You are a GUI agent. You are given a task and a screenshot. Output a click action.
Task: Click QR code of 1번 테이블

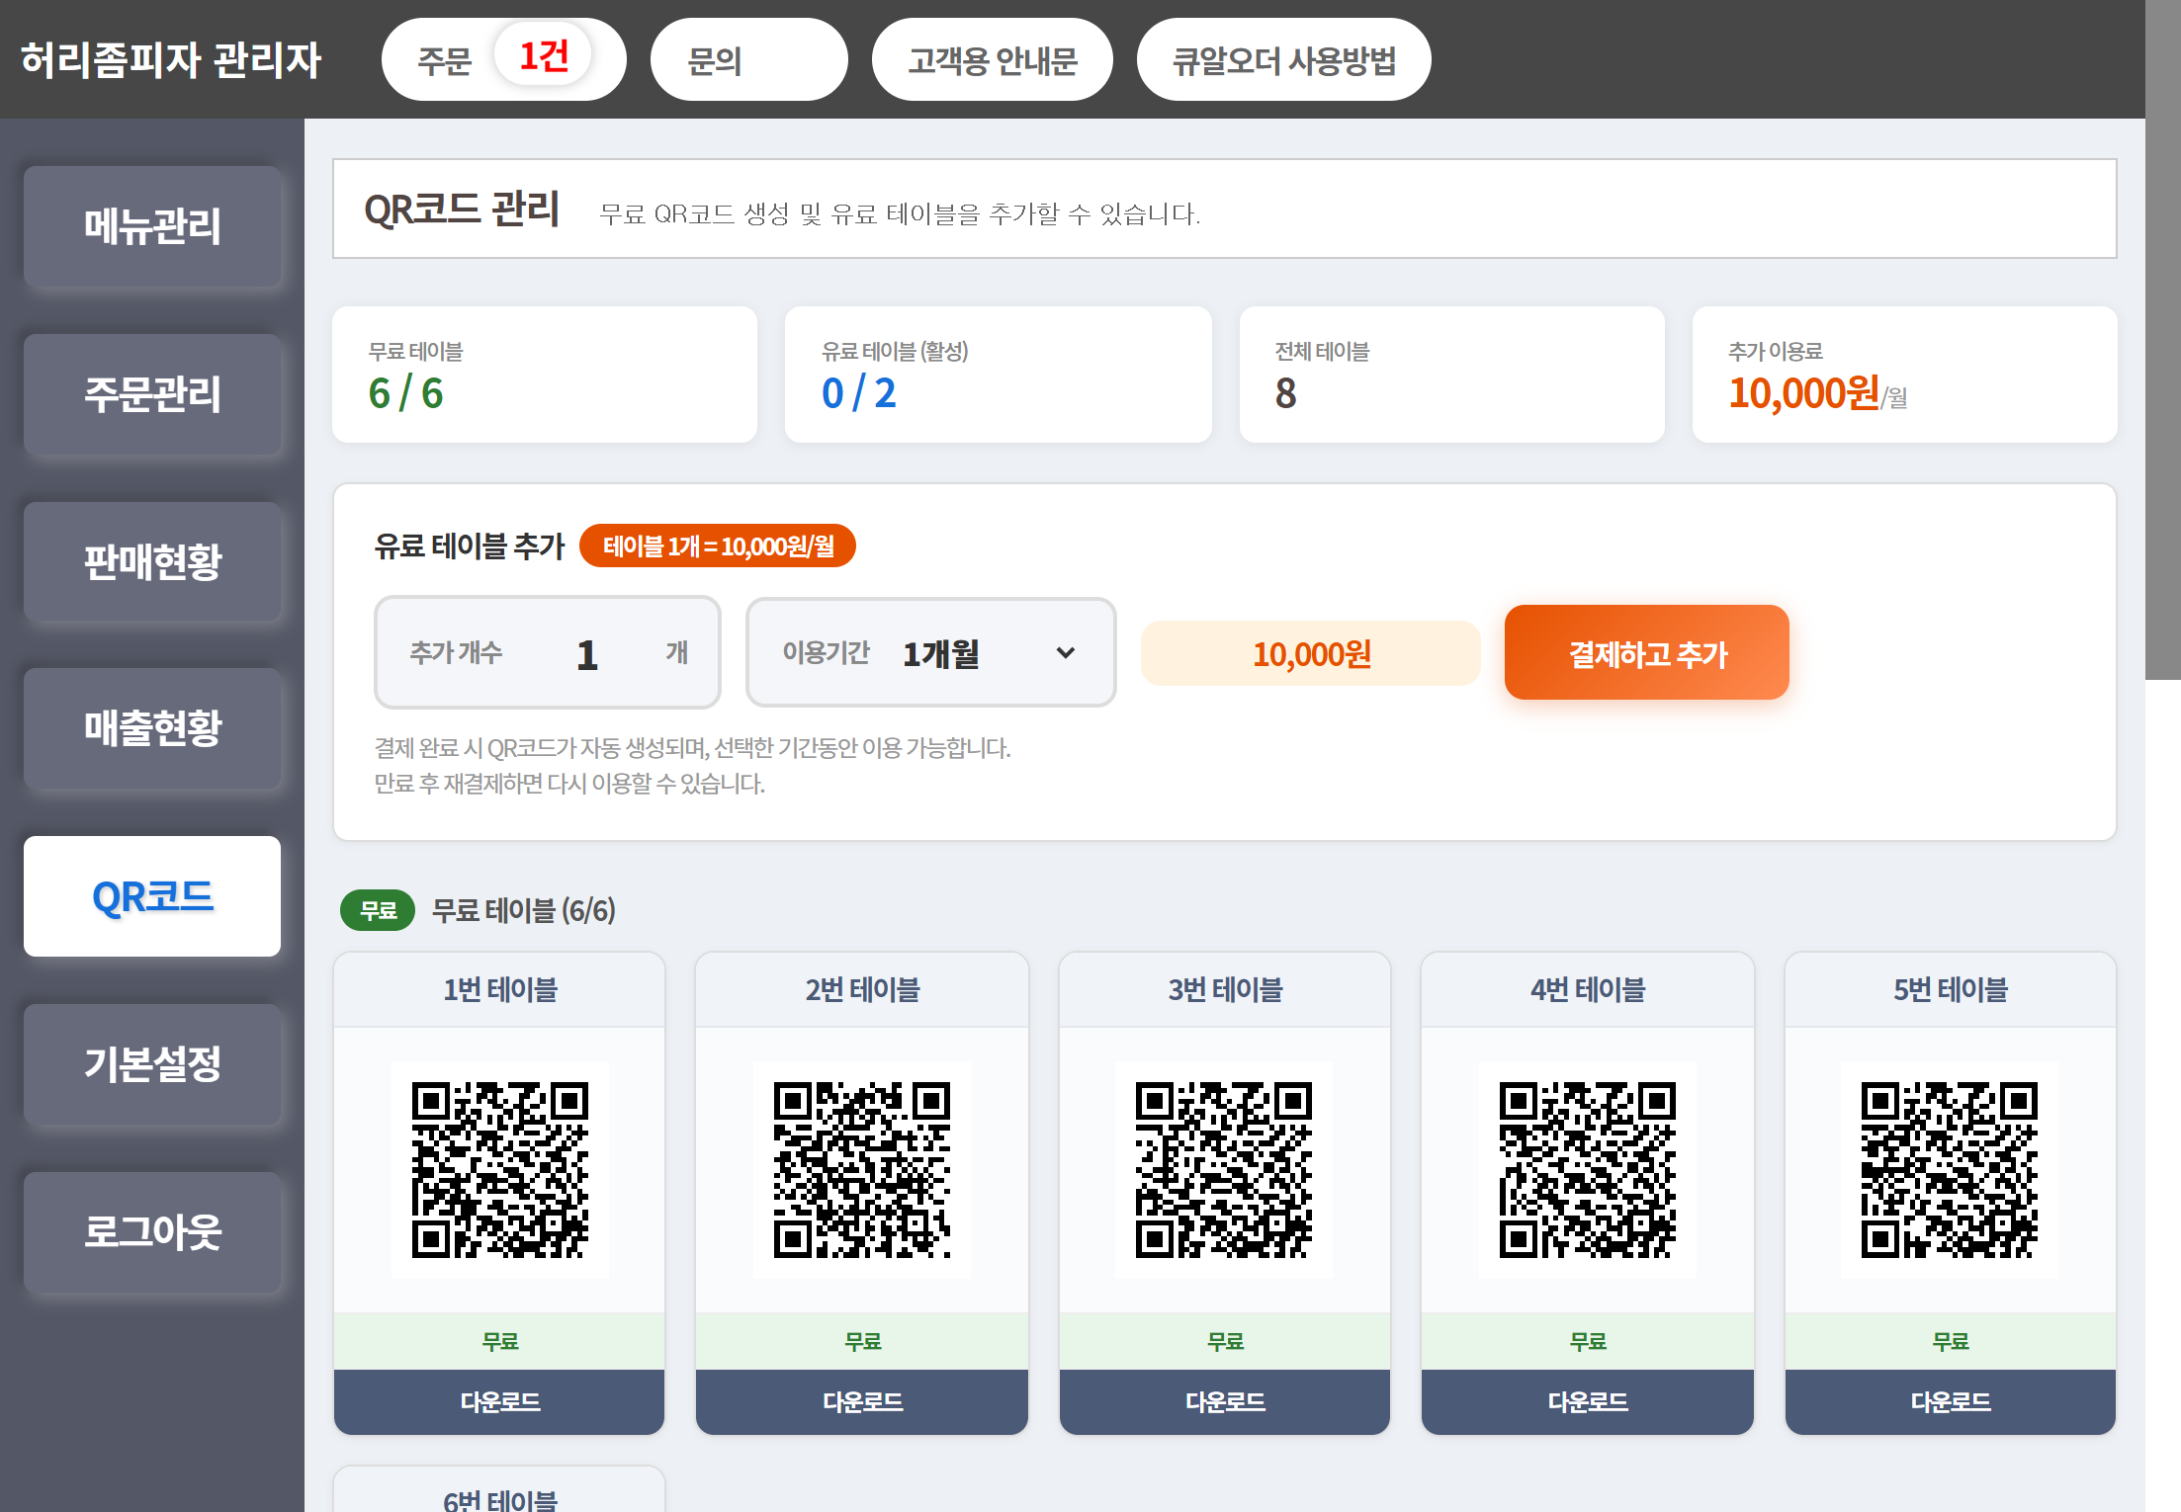click(x=500, y=1170)
